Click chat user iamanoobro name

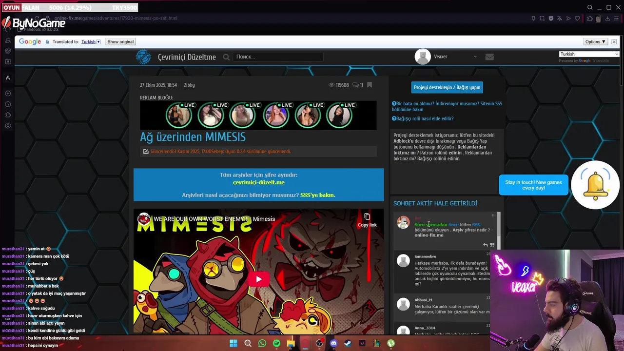(x=425, y=256)
